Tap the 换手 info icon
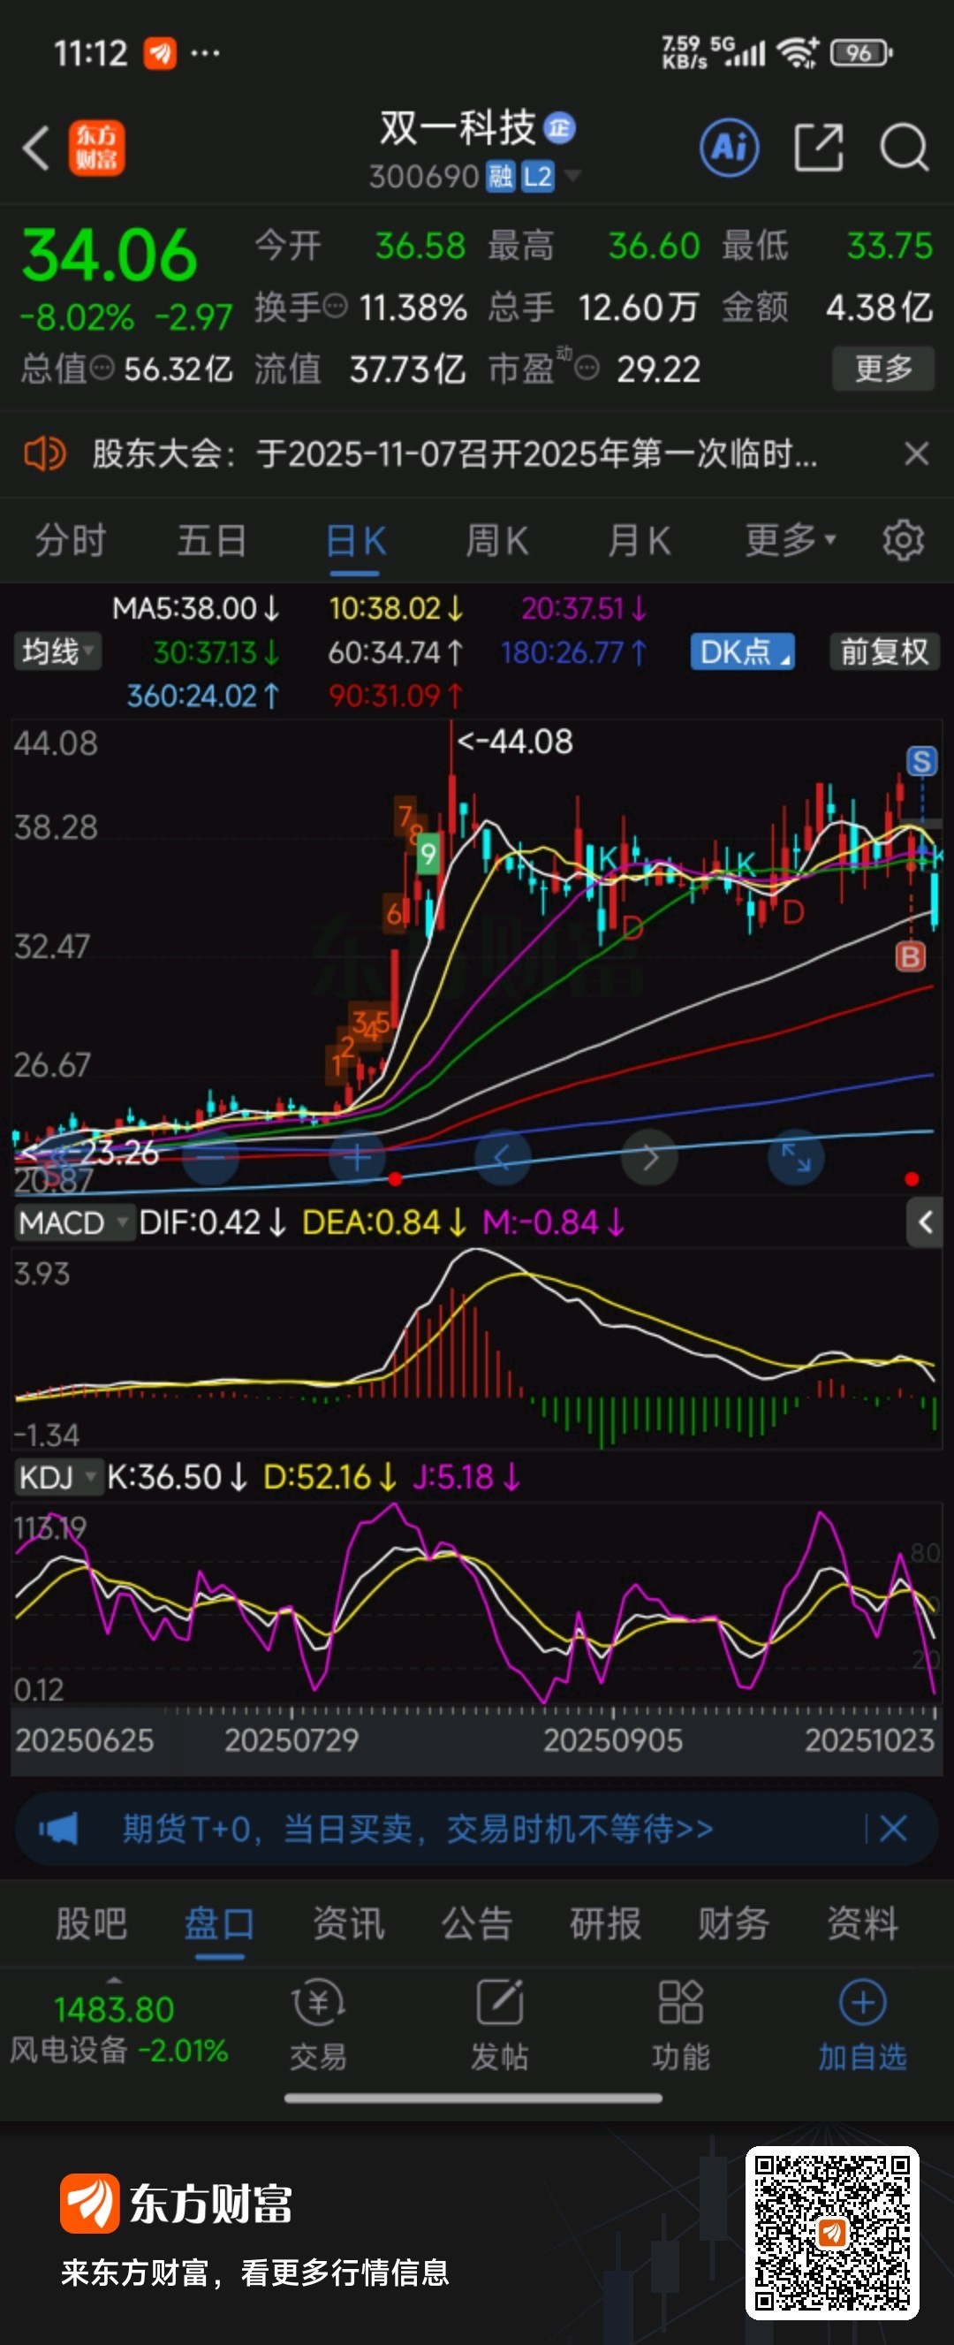 click(336, 307)
